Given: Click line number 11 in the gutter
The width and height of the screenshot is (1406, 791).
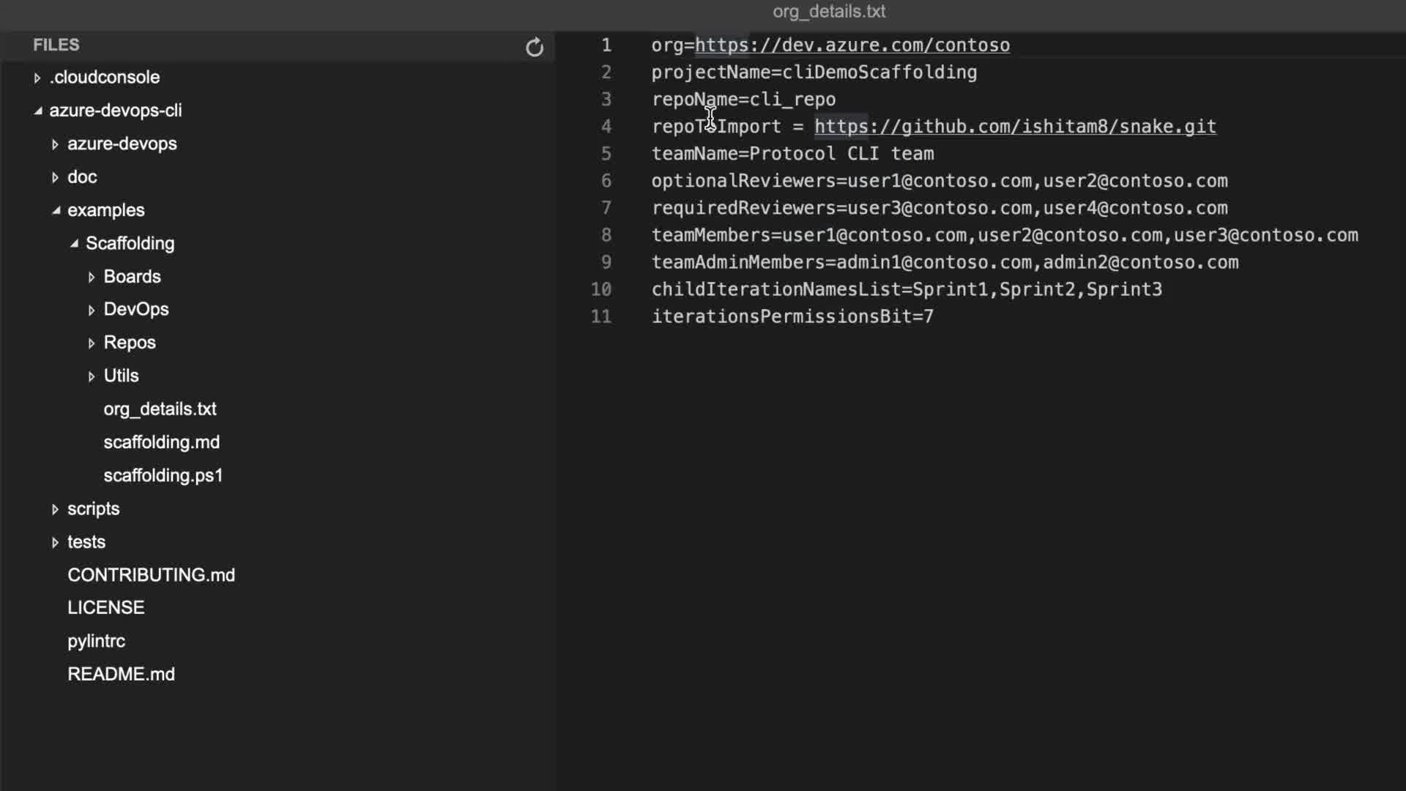Looking at the screenshot, I should click(601, 316).
